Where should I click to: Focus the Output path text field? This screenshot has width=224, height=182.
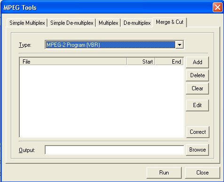pos(115,150)
